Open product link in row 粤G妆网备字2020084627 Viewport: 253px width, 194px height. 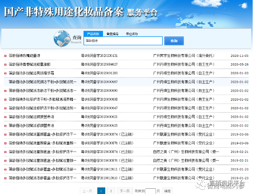pyautogui.click(x=30, y=64)
